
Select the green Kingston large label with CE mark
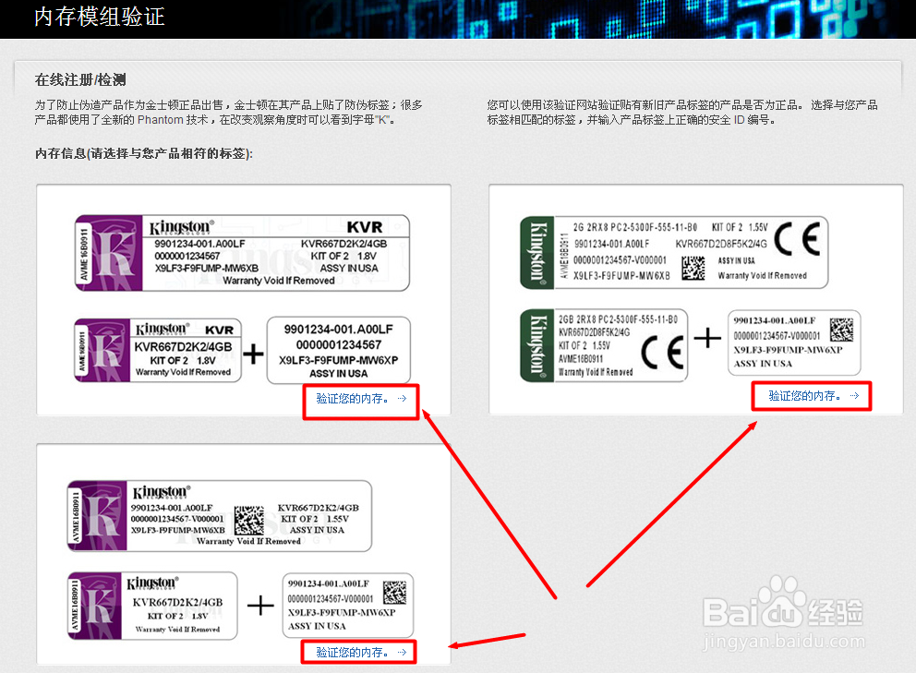pyautogui.click(x=674, y=253)
